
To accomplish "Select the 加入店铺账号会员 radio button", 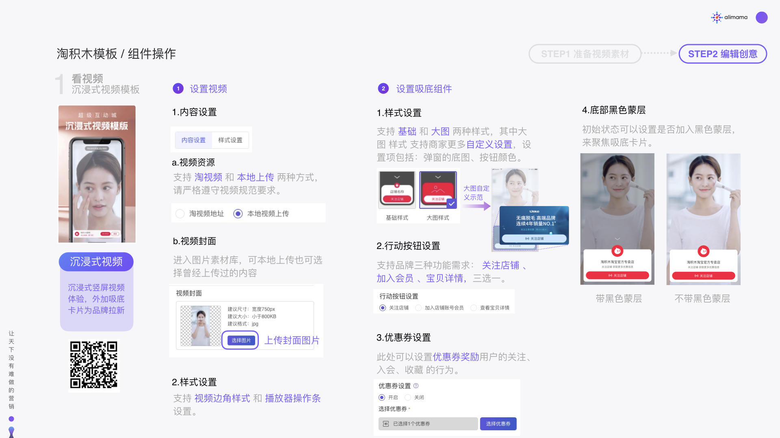I will tap(418, 308).
